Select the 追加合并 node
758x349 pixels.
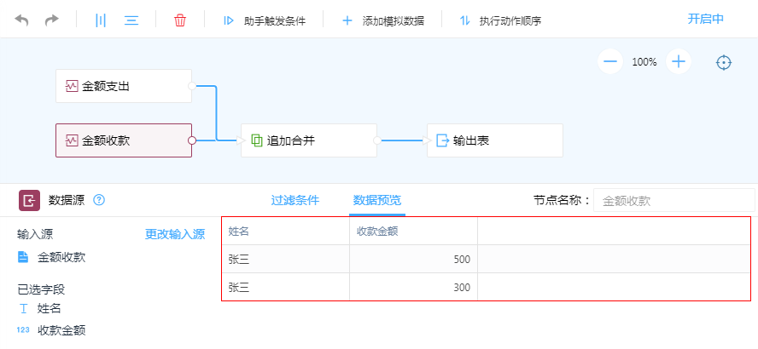coord(308,140)
